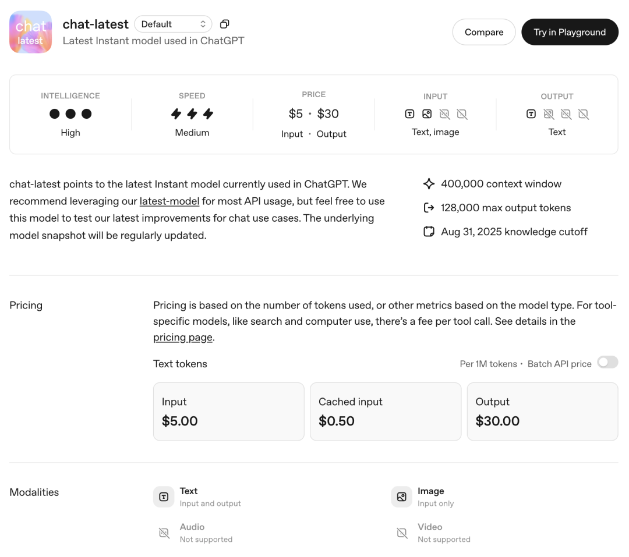Screen dimensions: 629x557
Task: Click the Text modality icon
Action: 164,497
